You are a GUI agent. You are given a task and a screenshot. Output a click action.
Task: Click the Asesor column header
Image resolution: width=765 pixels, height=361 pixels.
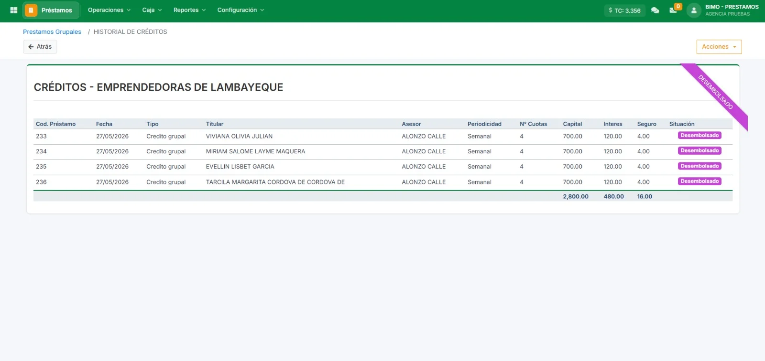click(x=411, y=124)
